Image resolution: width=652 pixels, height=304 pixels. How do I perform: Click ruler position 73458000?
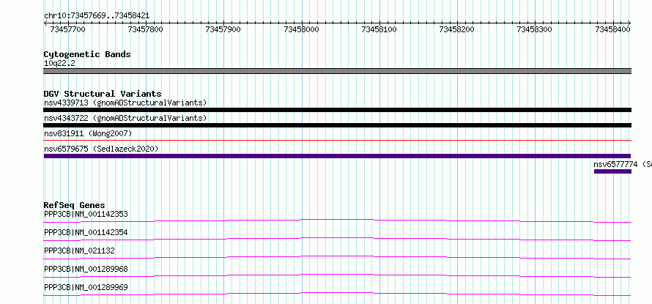click(x=302, y=29)
